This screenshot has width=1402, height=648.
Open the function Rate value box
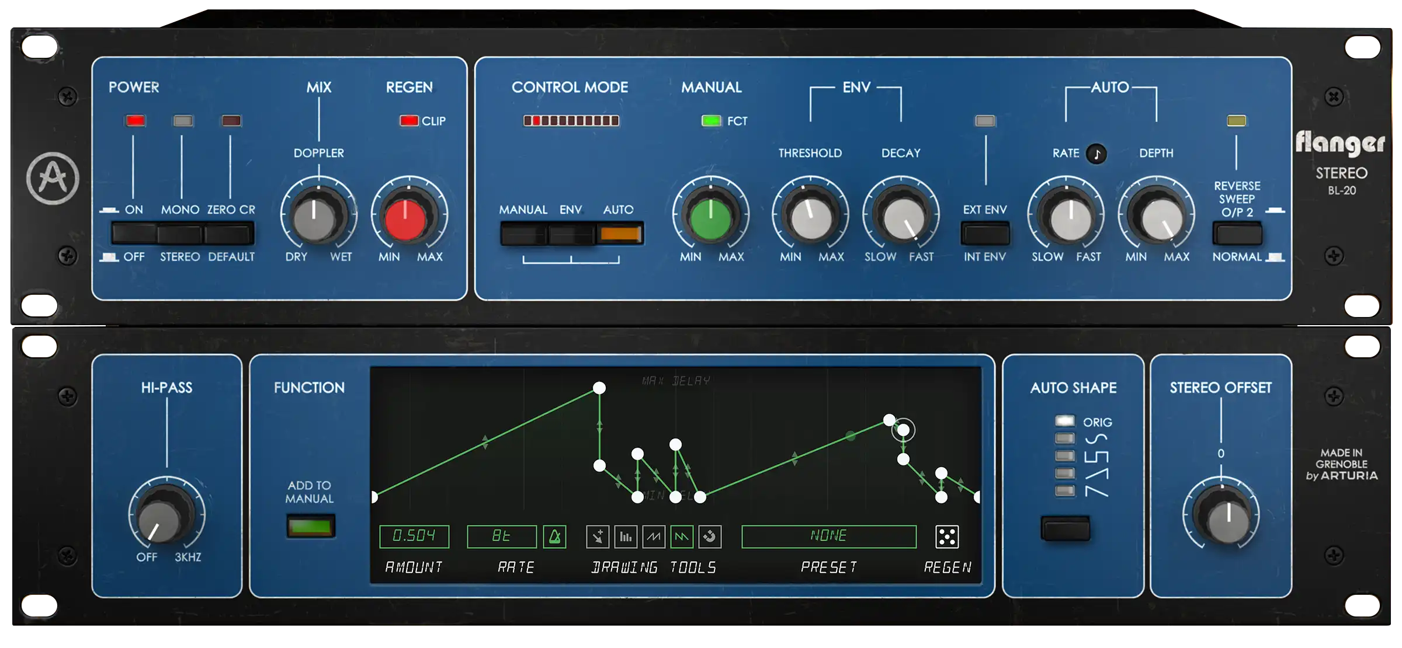[501, 536]
